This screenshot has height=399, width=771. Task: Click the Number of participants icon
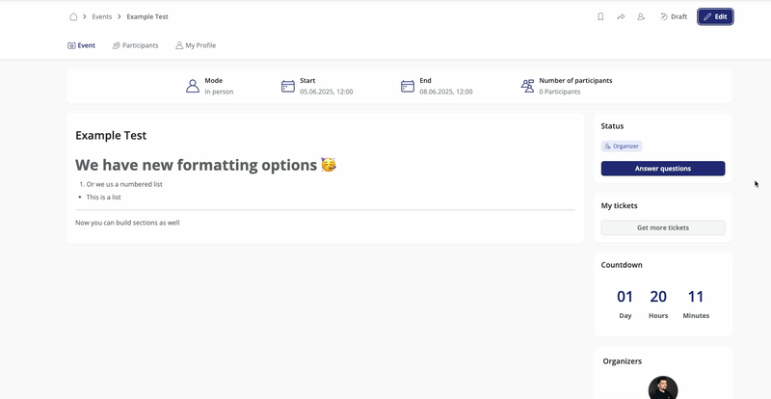(x=527, y=86)
